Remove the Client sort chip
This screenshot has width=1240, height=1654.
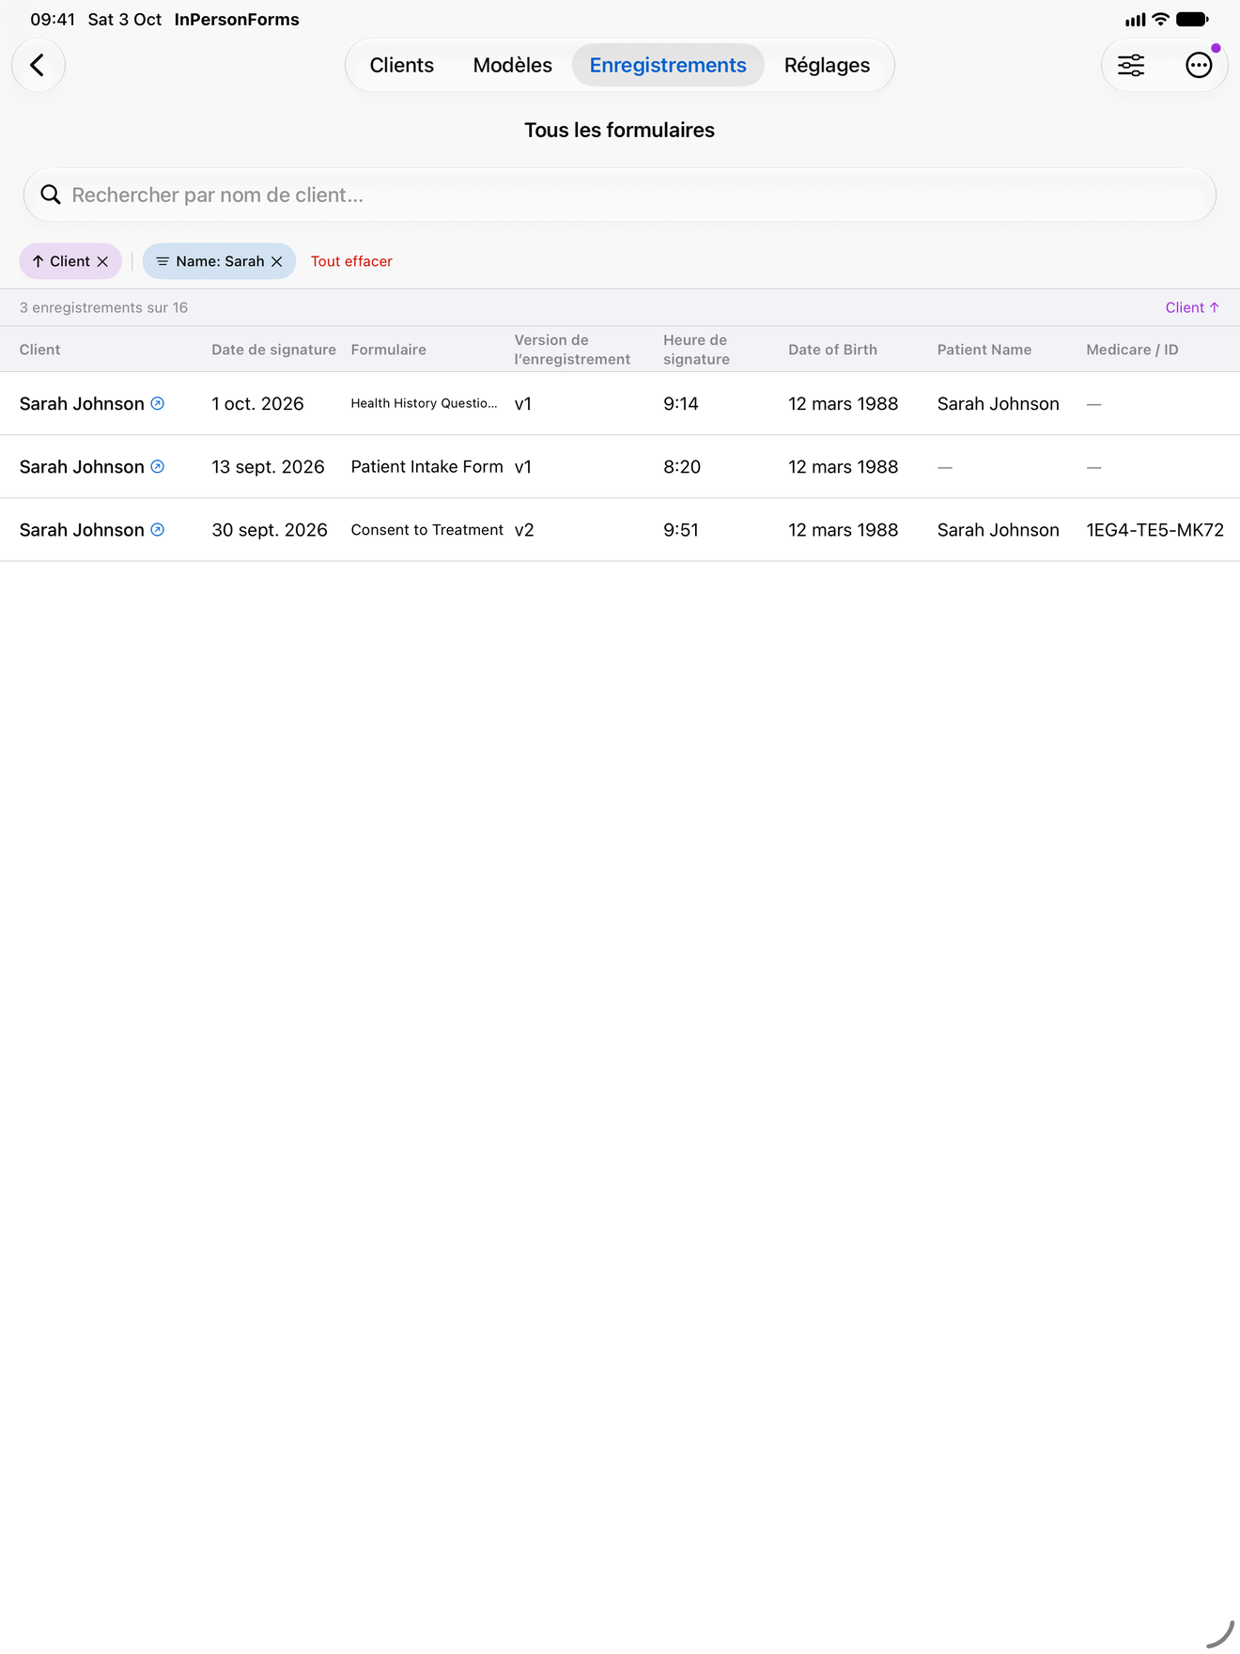coord(102,261)
